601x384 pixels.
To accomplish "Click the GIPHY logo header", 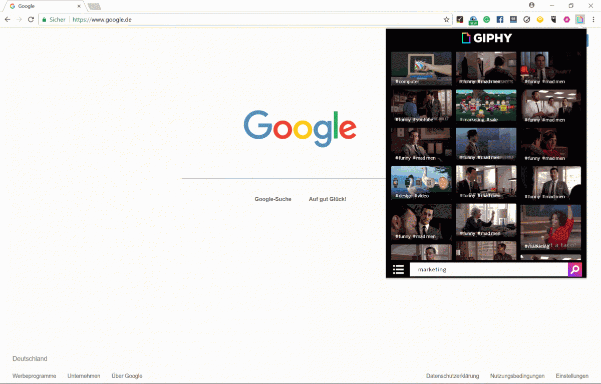I will [x=486, y=38].
